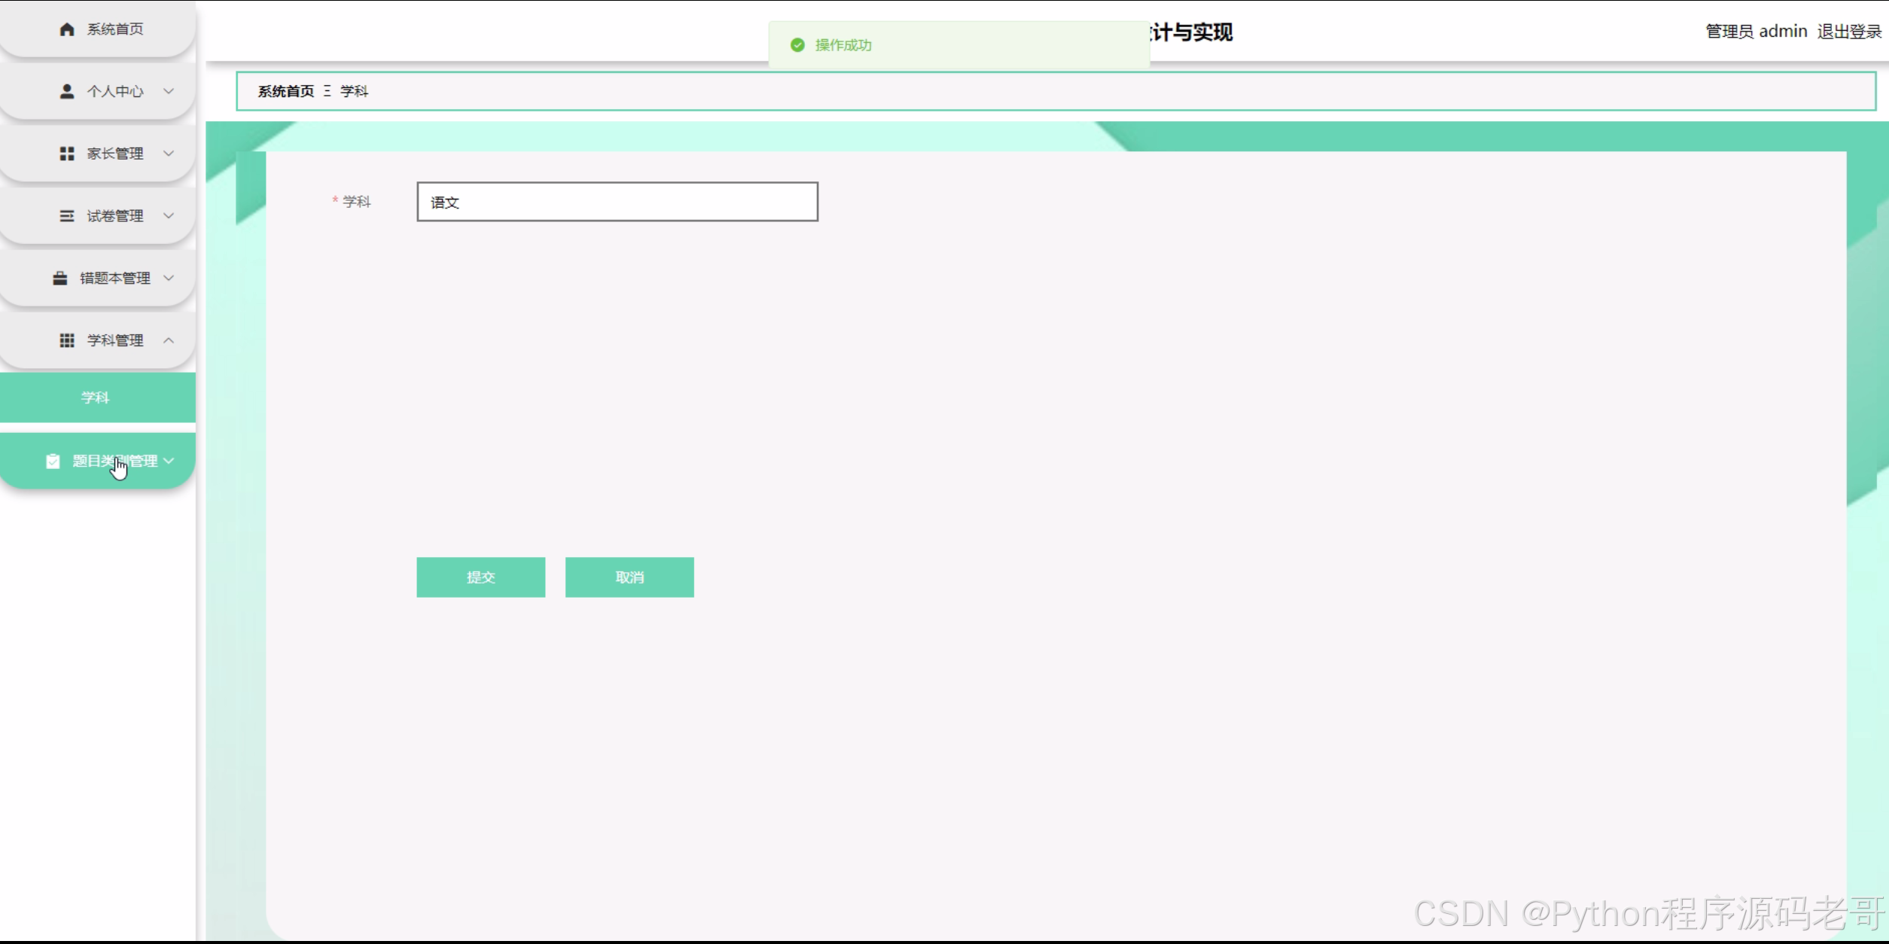1889x944 pixels.
Task: Select the 学科 submenu item
Action: coord(96,397)
